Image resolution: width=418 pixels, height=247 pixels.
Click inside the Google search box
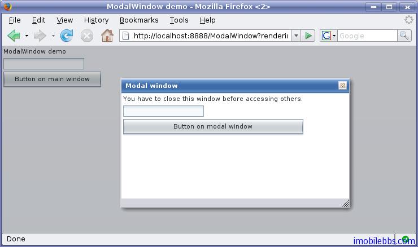coord(367,36)
